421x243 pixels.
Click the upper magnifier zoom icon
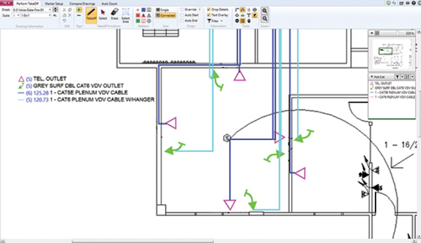tap(264, 11)
